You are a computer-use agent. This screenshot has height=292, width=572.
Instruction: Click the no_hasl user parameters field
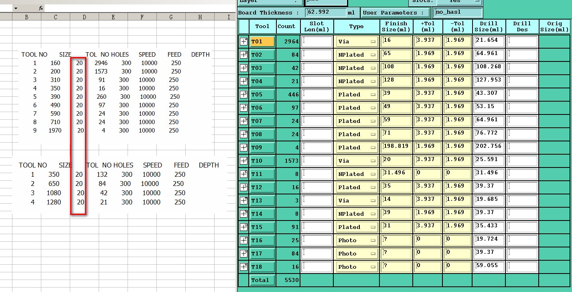457,12
